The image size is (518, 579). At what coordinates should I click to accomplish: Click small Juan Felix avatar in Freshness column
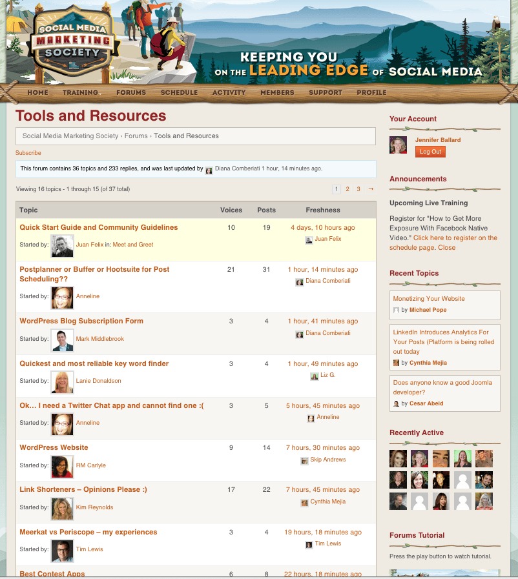point(309,240)
